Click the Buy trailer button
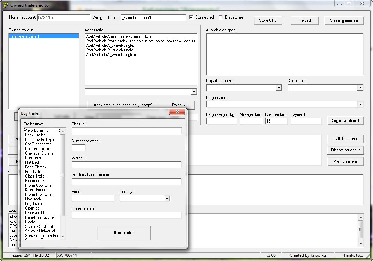373x261 pixels. [124, 233]
